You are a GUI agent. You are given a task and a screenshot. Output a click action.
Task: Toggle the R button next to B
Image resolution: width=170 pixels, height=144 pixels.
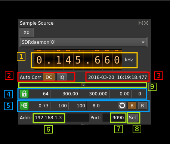pyautogui.click(x=142, y=106)
